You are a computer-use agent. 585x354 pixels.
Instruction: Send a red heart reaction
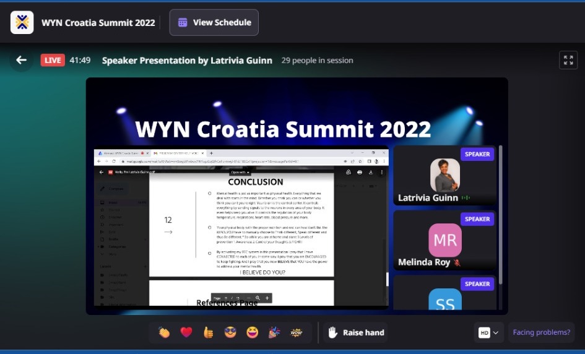click(186, 332)
